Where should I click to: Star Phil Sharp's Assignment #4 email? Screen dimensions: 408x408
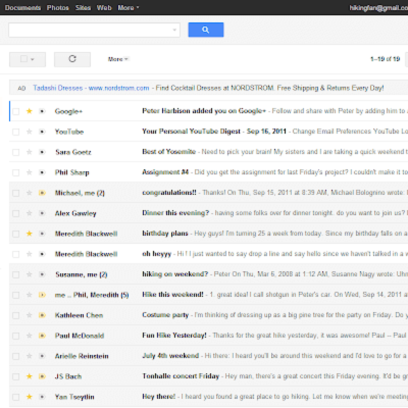(29, 172)
